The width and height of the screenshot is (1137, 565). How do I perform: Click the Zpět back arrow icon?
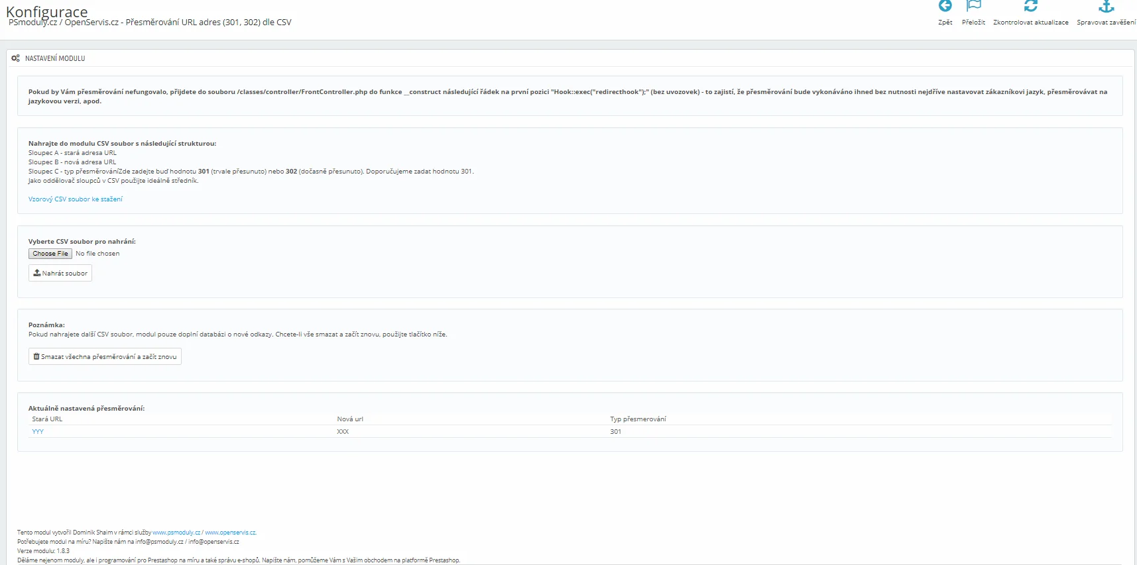[x=945, y=7]
